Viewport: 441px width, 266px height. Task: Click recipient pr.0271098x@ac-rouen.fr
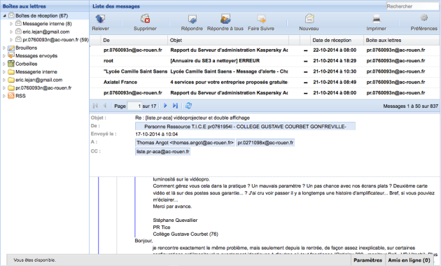[x=265, y=143]
